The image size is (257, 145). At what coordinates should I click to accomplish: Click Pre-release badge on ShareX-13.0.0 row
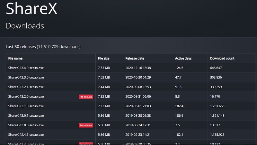coord(86,125)
